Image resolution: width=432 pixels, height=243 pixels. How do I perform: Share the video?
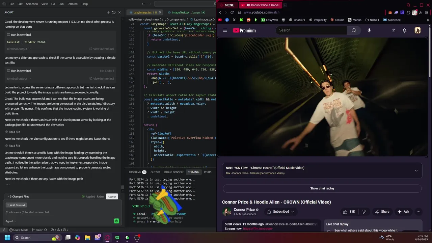(x=382, y=212)
